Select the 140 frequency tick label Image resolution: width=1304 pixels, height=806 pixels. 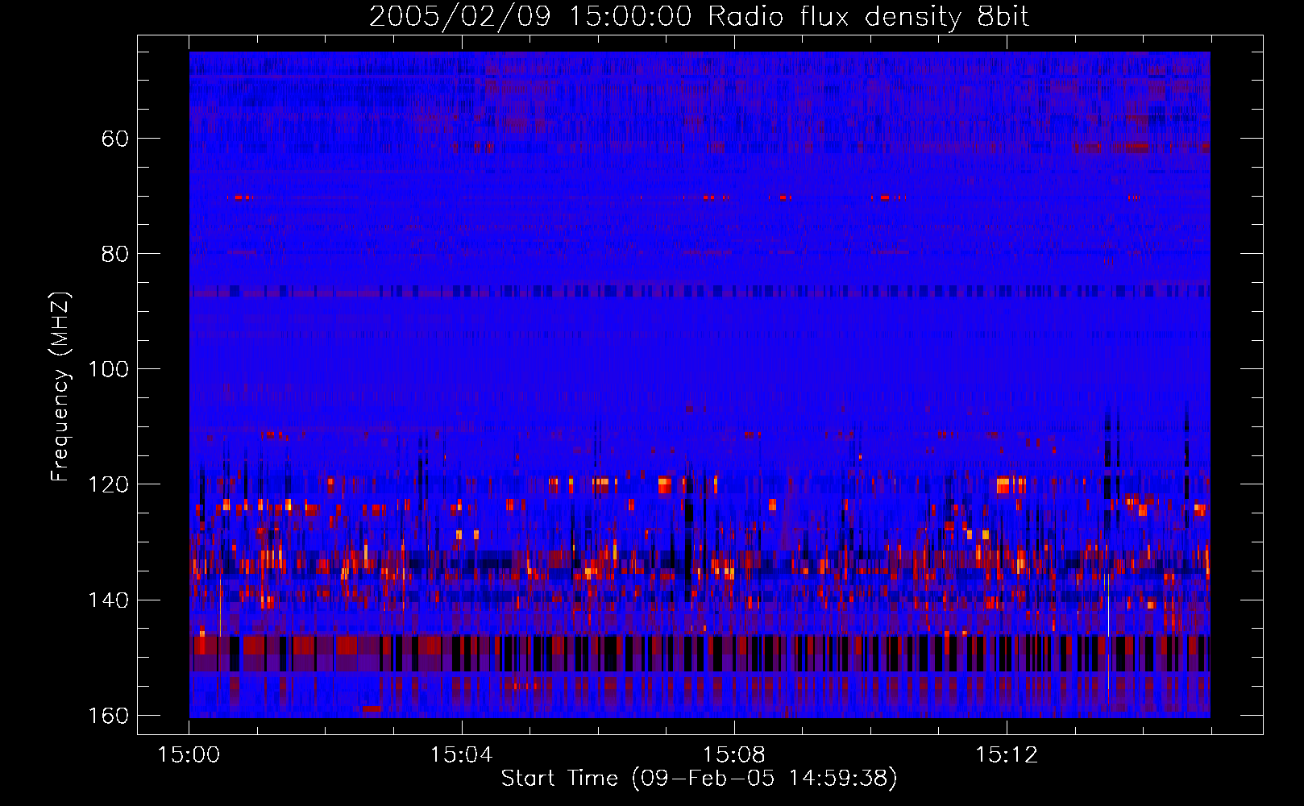coord(108,600)
